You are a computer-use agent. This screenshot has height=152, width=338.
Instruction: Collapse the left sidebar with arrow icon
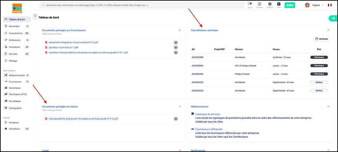click(35, 16)
